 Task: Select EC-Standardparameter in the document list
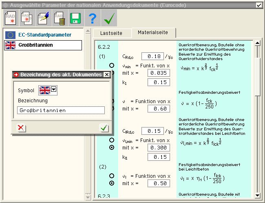point(44,35)
